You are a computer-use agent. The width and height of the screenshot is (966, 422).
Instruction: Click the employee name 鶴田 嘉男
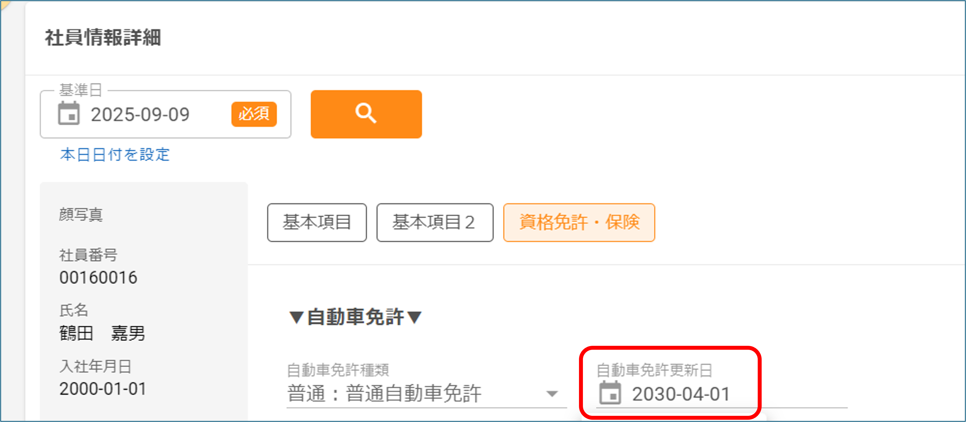102,333
